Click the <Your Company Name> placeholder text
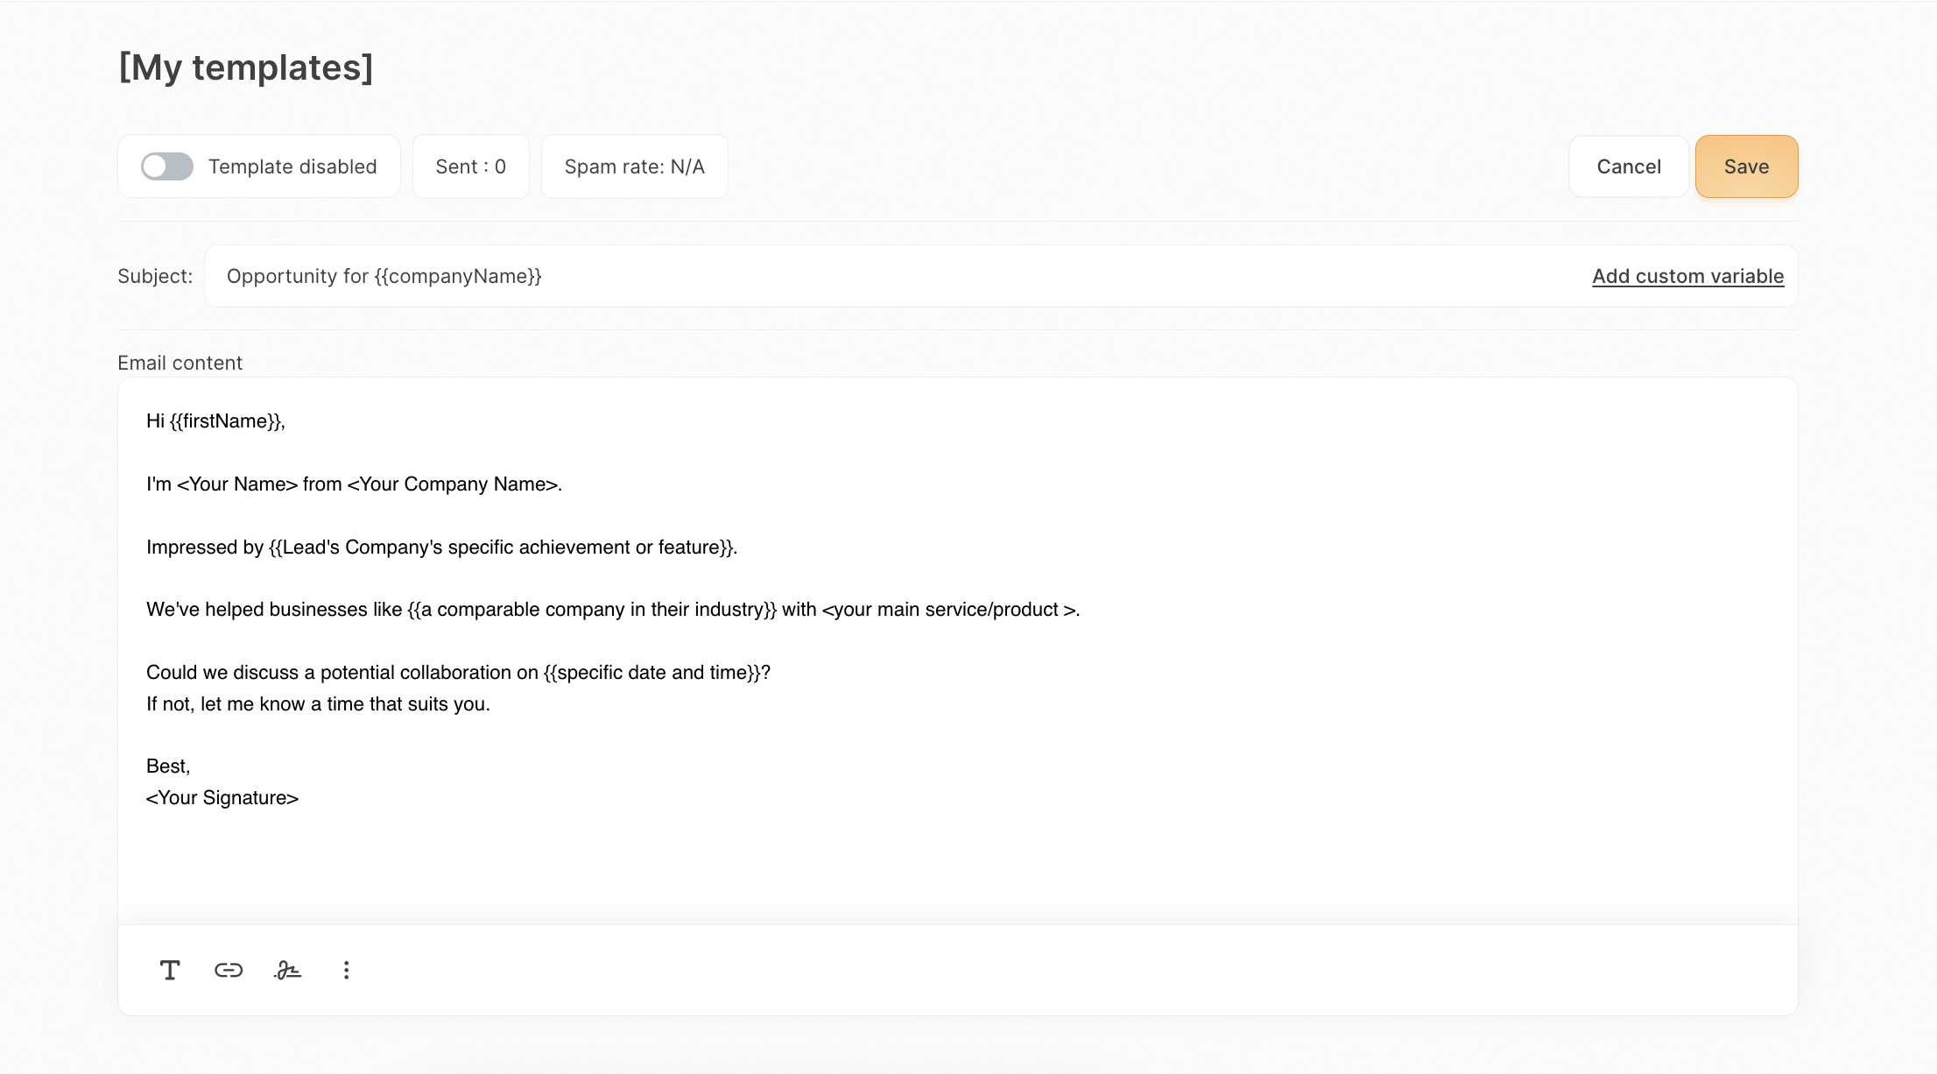The height and width of the screenshot is (1074, 1937). point(452,484)
